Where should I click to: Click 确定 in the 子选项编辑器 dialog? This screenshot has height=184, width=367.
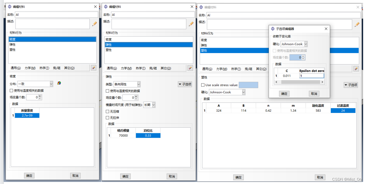284,94
